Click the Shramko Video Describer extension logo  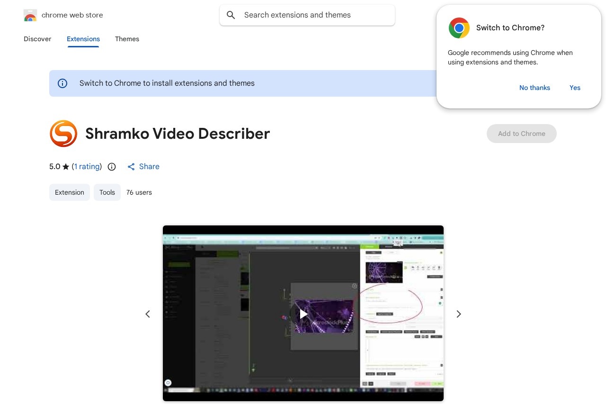[63, 134]
